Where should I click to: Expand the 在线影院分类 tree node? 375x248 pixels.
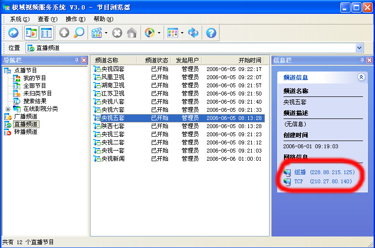tap(8, 109)
